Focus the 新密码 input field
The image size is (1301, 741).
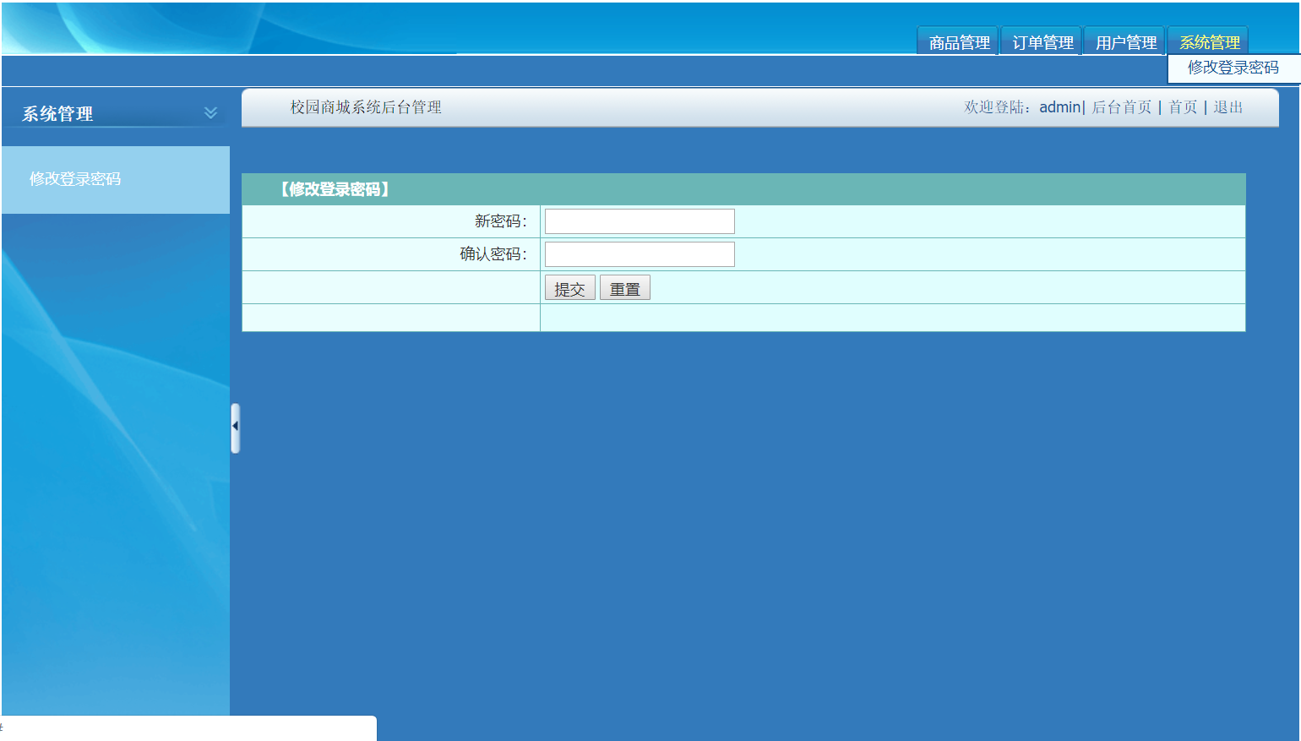640,221
